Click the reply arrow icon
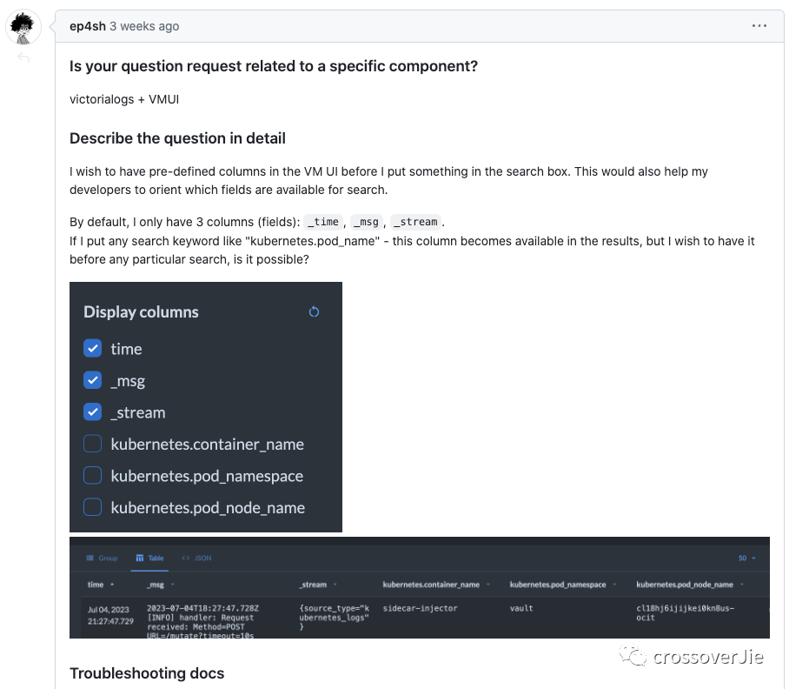Image resolution: width=789 pixels, height=689 pixels. [23, 57]
